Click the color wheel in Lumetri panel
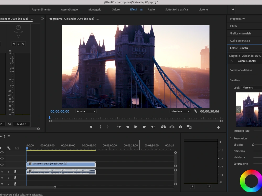This screenshot has width=262, height=196. coord(251,181)
